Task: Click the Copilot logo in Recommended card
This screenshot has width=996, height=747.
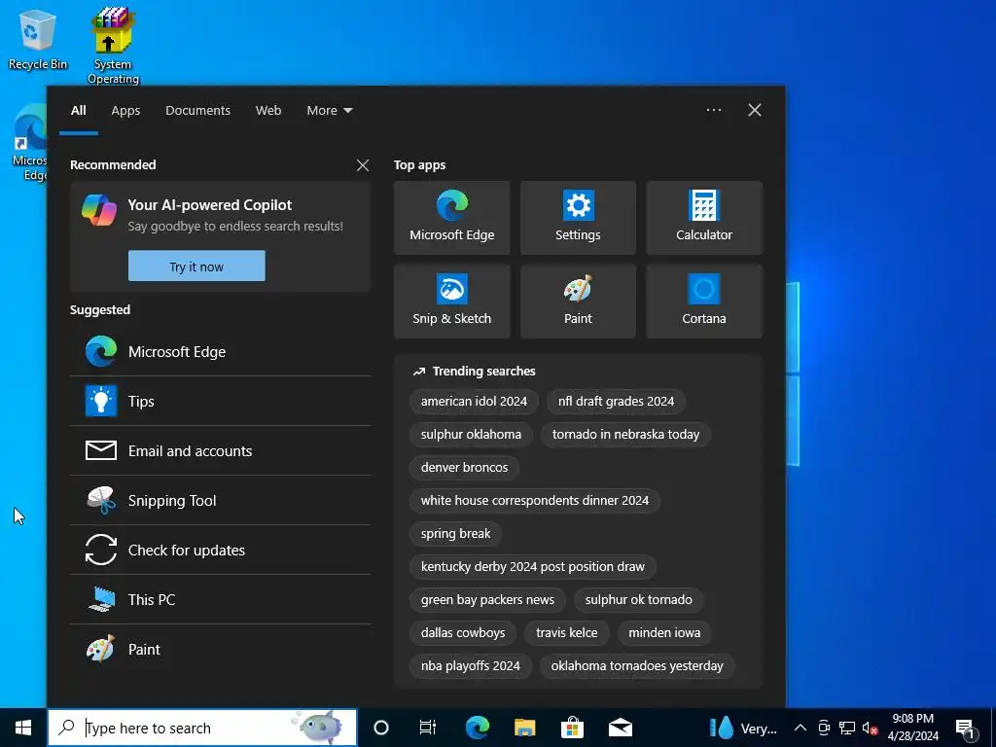Action: tap(99, 210)
